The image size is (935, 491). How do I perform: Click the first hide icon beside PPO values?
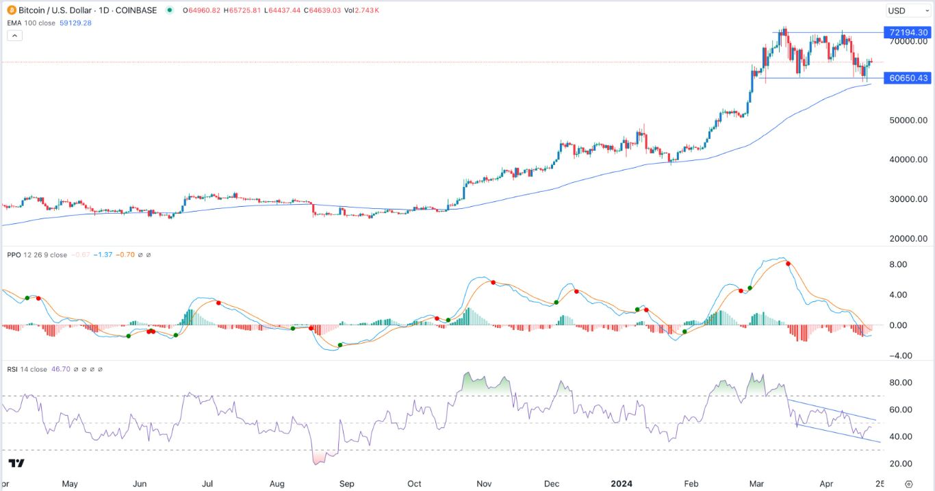[x=140, y=254]
